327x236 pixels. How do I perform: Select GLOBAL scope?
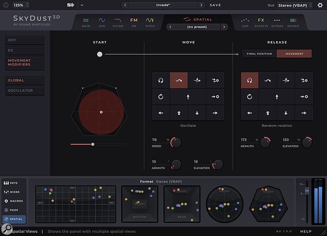coord(25,81)
